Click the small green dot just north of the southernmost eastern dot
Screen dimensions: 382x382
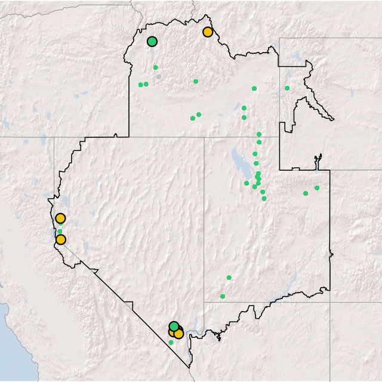[x=229, y=278]
